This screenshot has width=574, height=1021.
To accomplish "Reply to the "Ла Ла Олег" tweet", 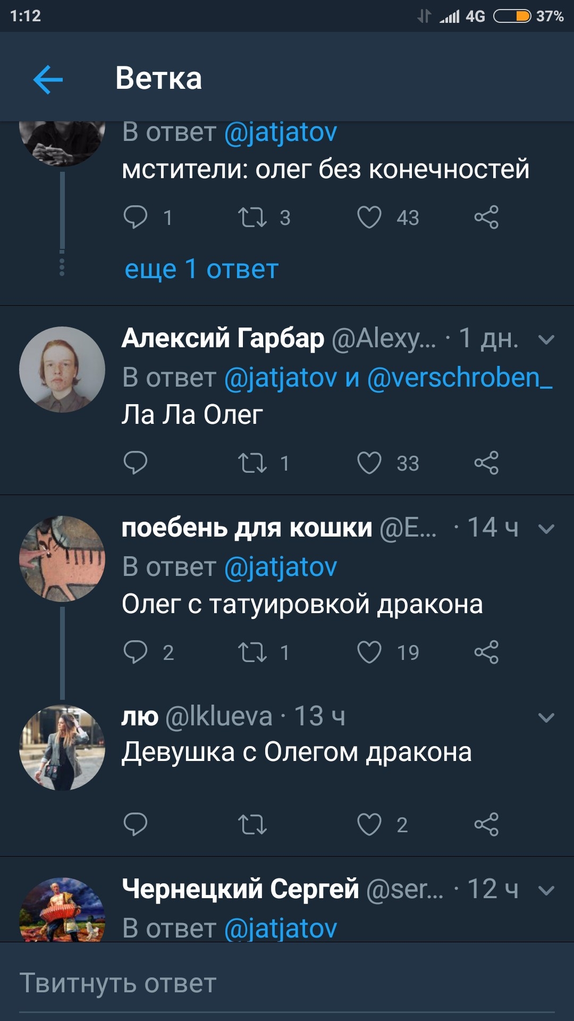I will (136, 463).
